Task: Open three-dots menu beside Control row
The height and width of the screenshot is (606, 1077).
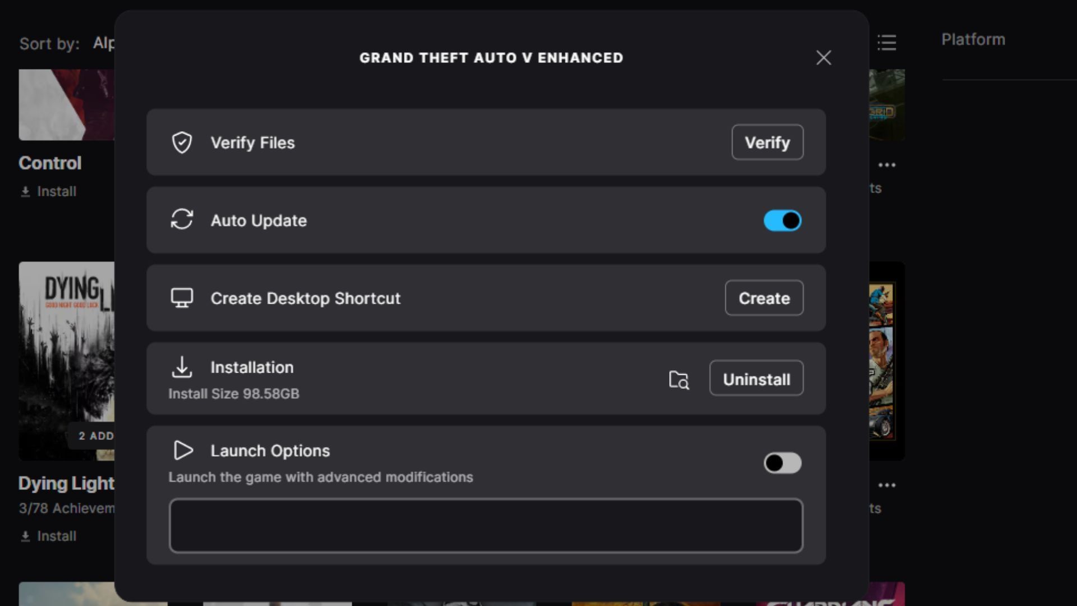Action: [x=887, y=165]
